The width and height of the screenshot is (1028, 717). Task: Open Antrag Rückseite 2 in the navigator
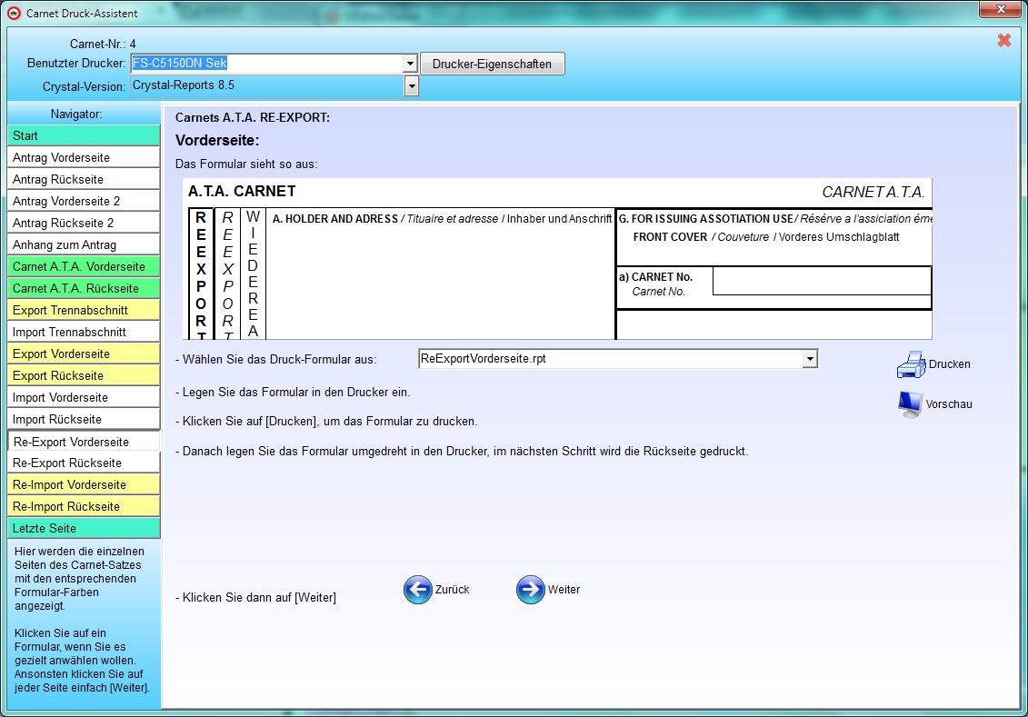coord(84,223)
